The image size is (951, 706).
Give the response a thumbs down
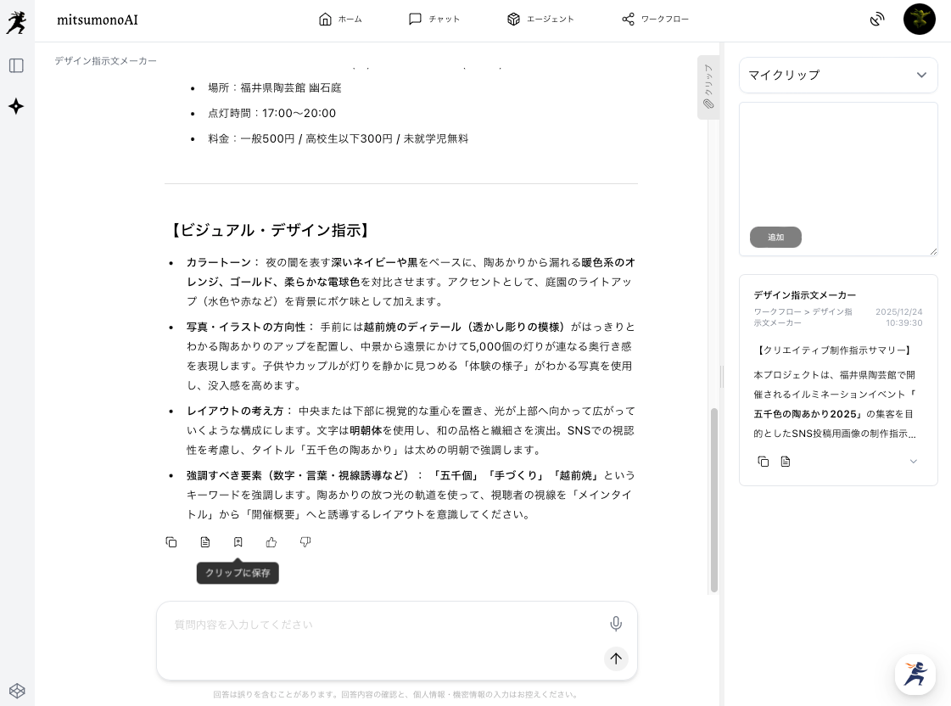(x=305, y=542)
